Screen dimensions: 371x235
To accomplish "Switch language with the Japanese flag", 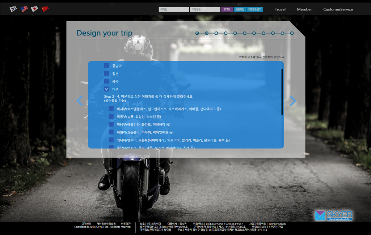I will point(34,9).
